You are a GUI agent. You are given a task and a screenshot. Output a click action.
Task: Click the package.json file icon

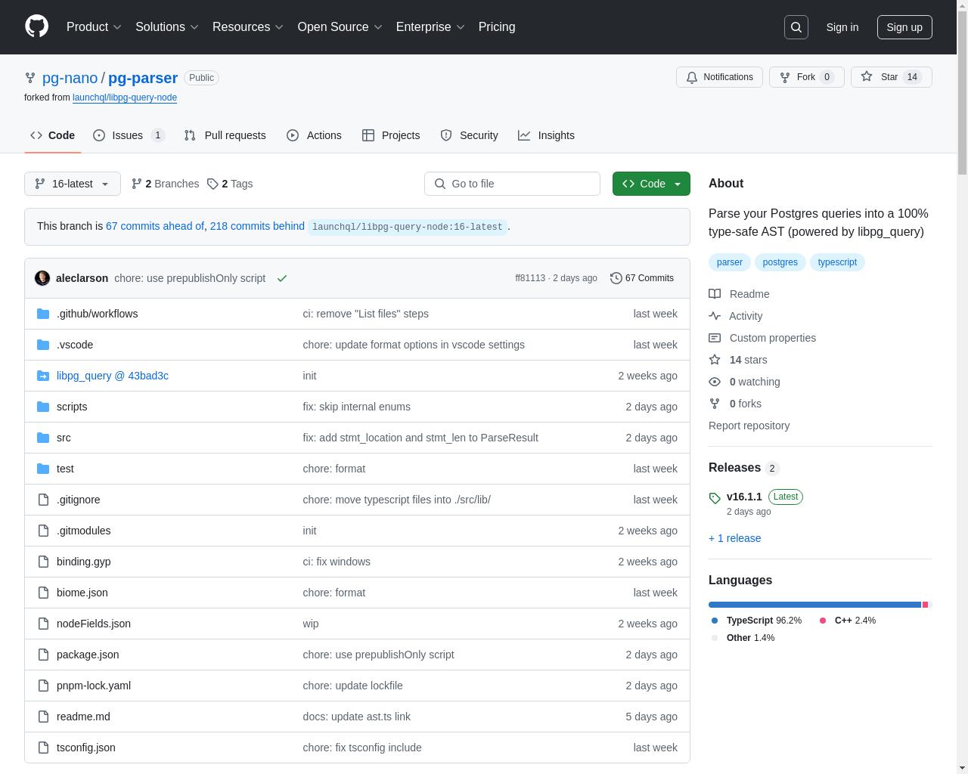pyautogui.click(x=43, y=655)
